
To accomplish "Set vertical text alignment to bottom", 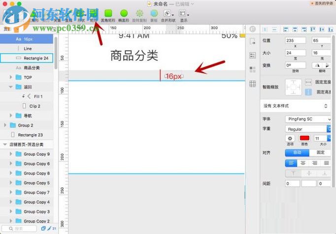I will point(324,173).
